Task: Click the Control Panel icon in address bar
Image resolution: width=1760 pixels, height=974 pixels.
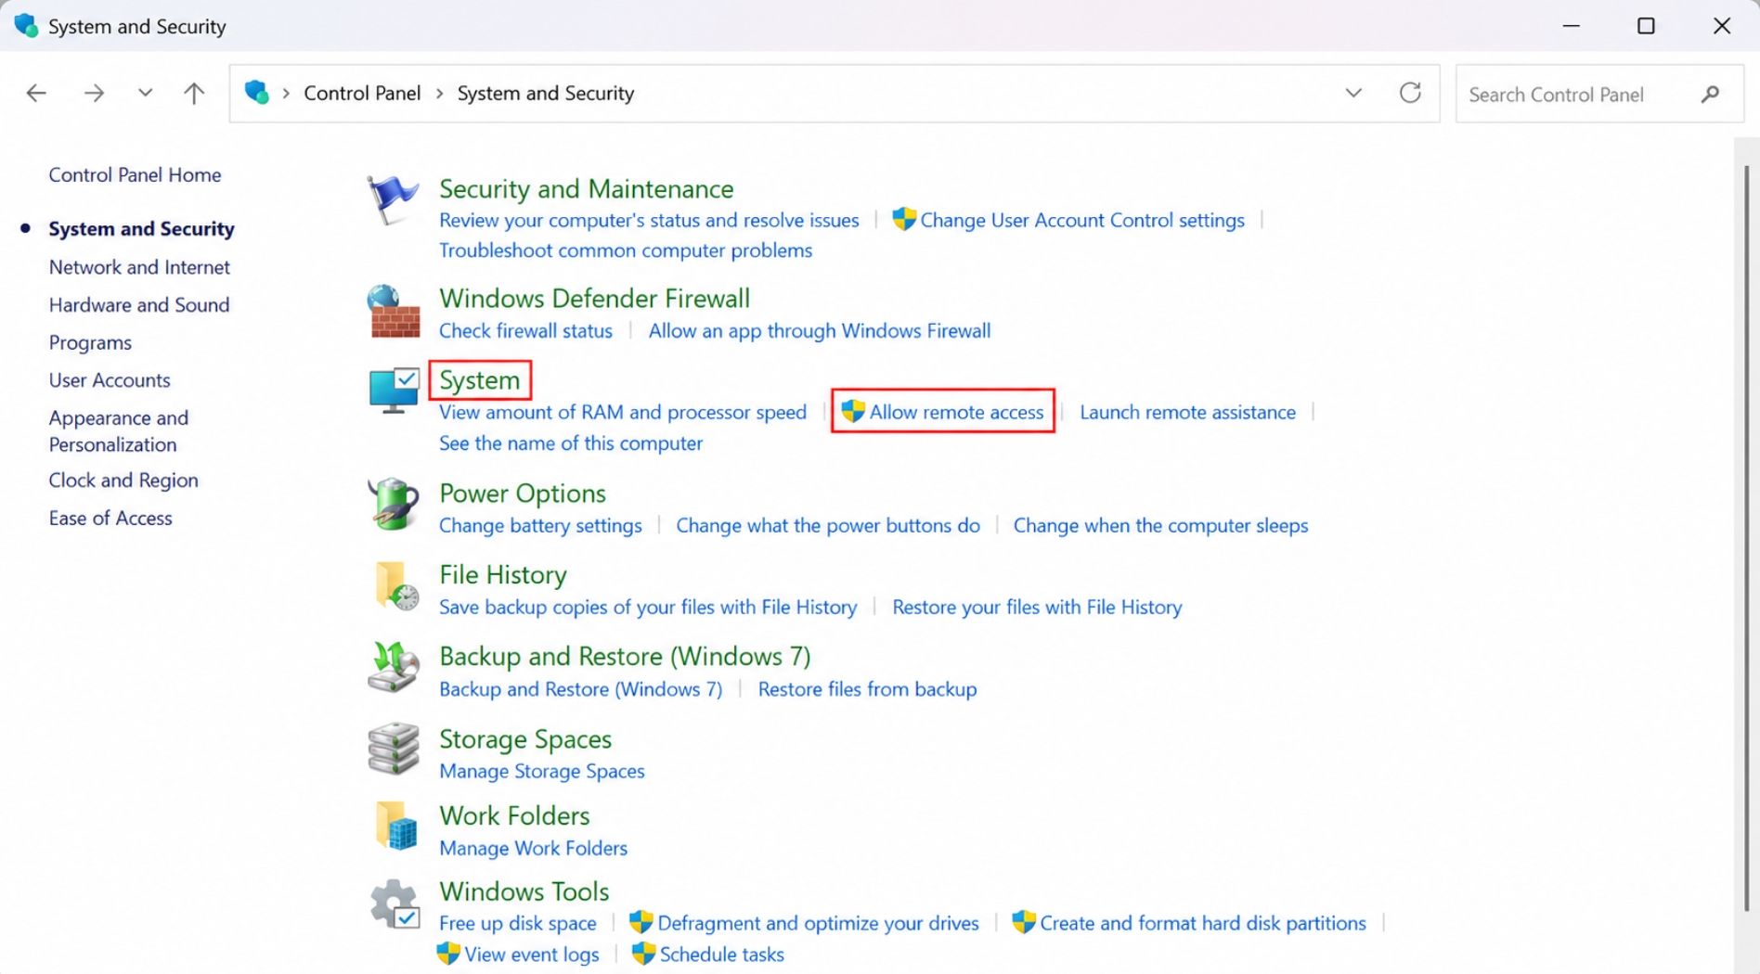Action: [257, 93]
